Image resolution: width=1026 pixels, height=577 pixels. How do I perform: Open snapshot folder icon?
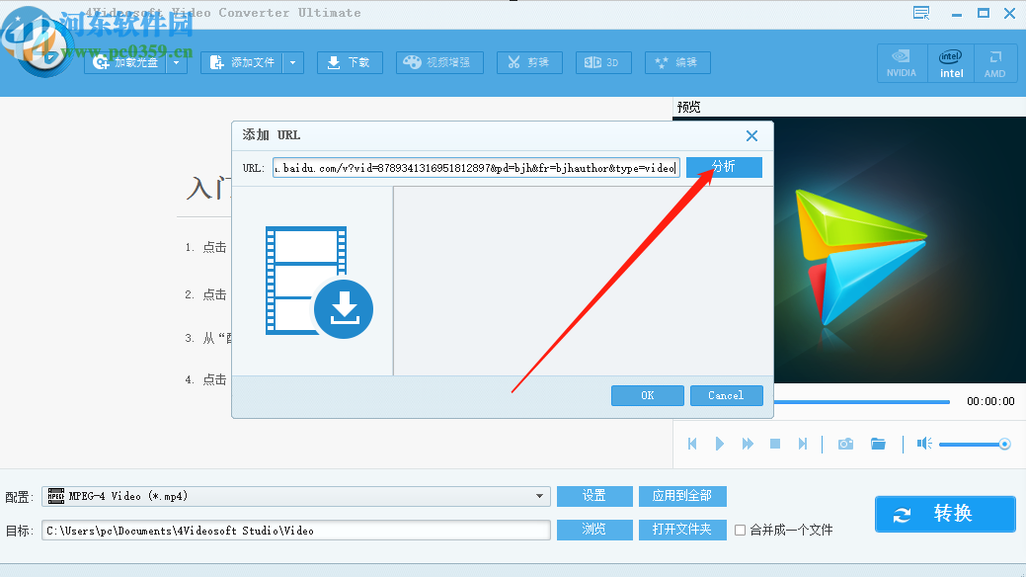[x=878, y=444]
